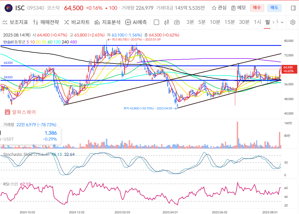Open the candle style adjustment control
Viewport: 299px width, 214px height.
(167, 22)
